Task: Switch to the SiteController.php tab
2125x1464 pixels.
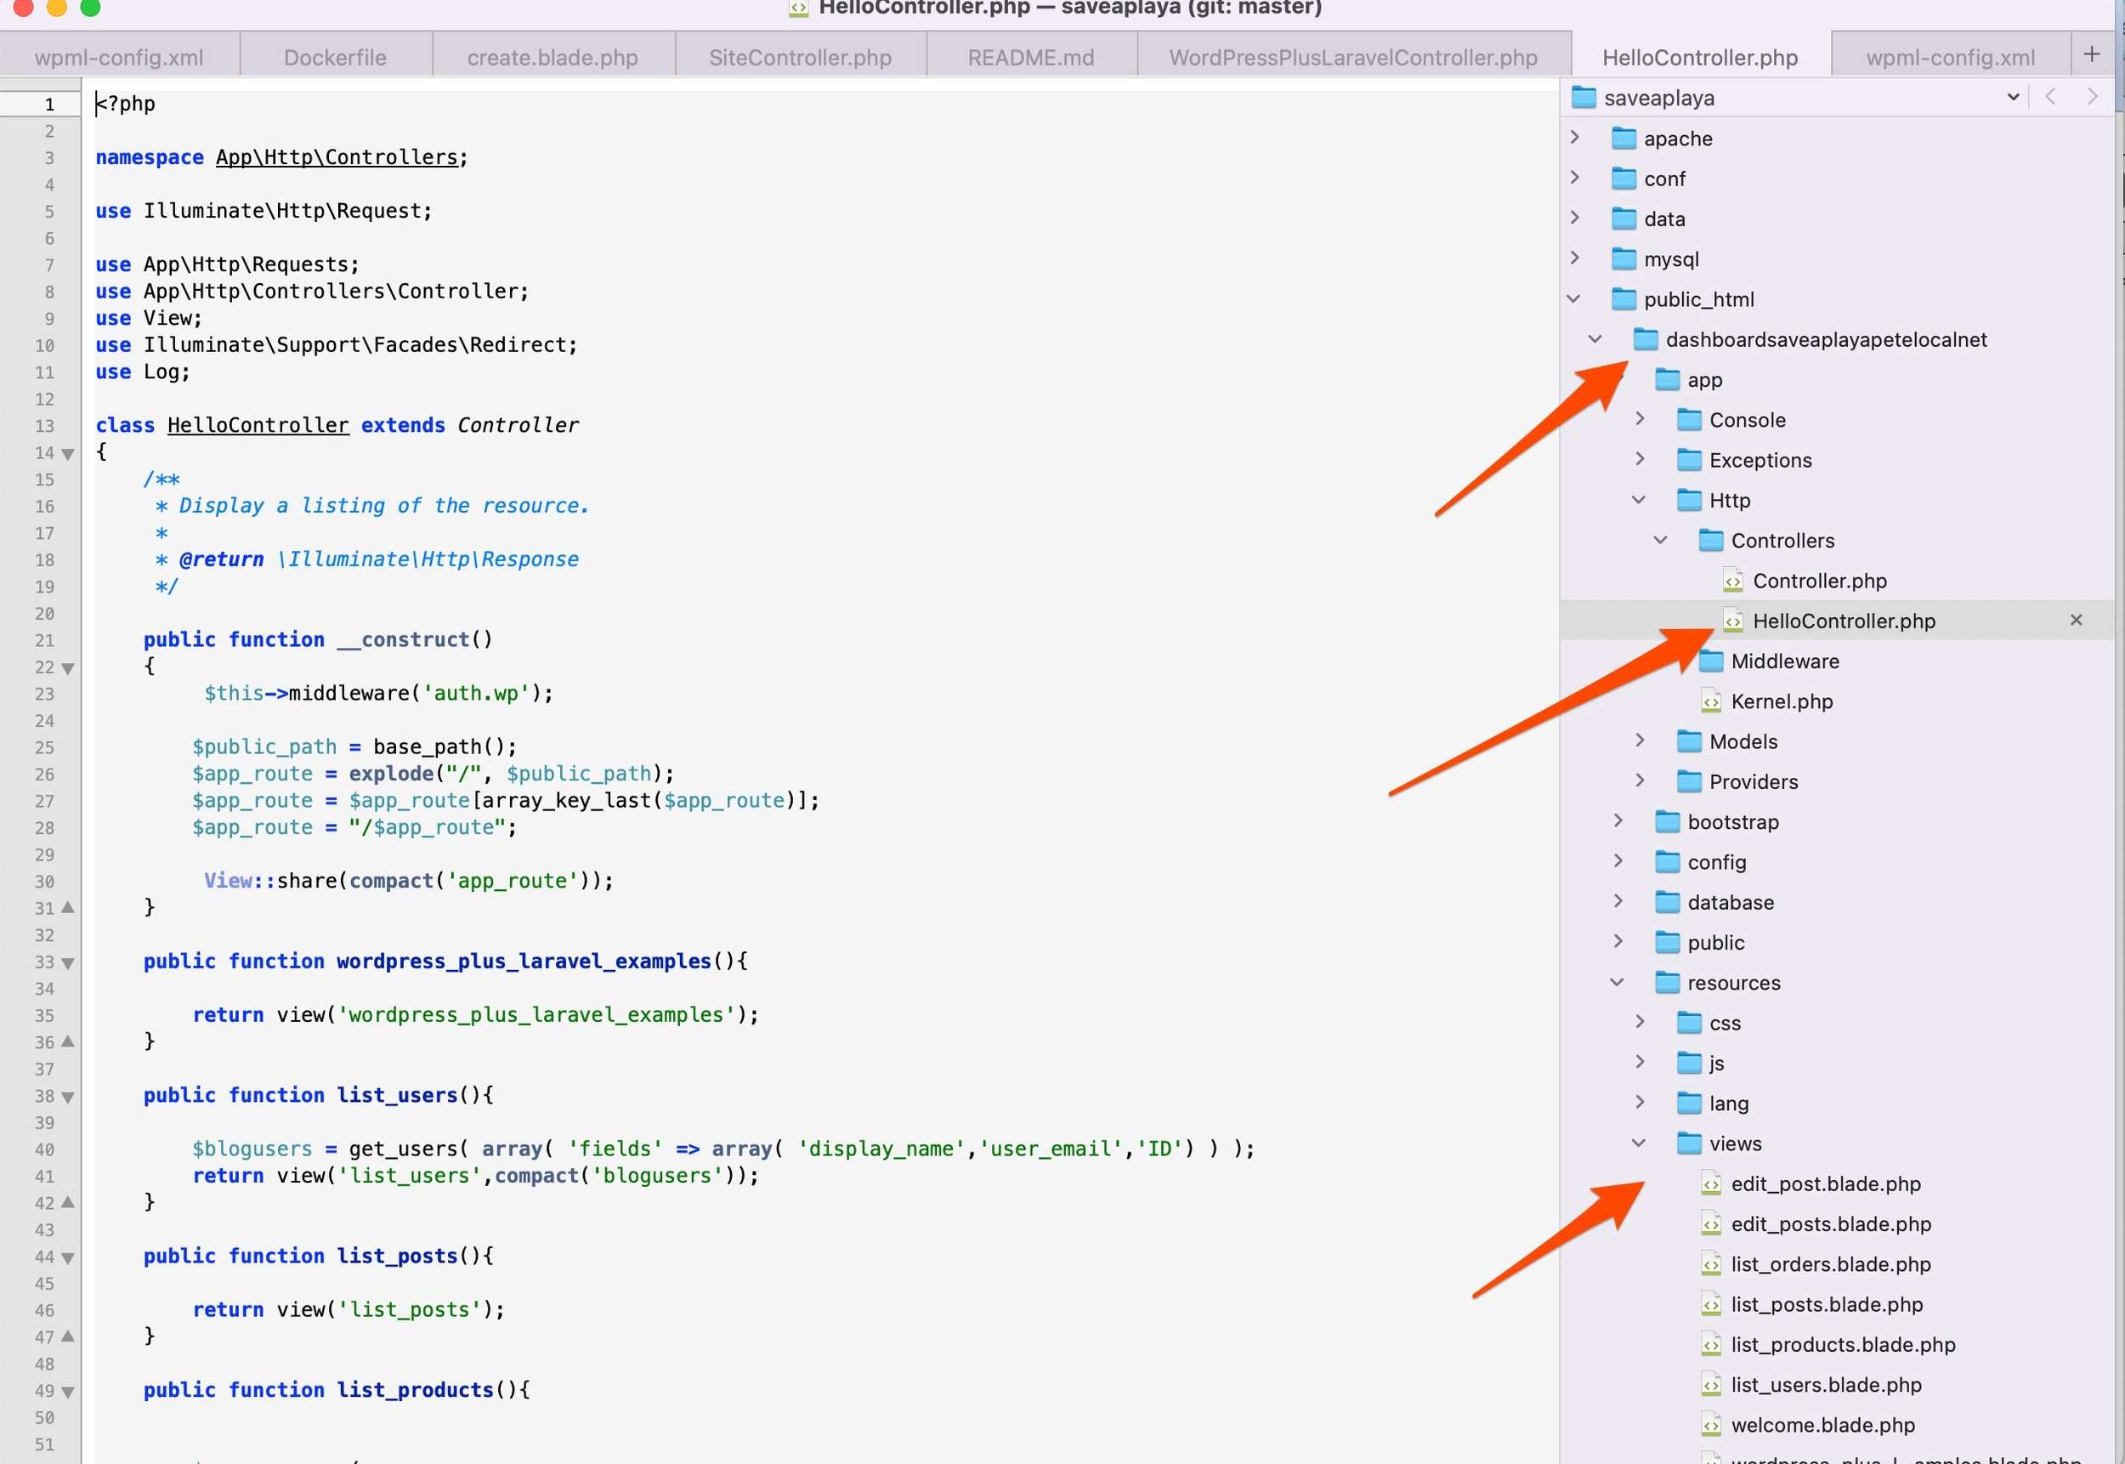Action: point(800,58)
